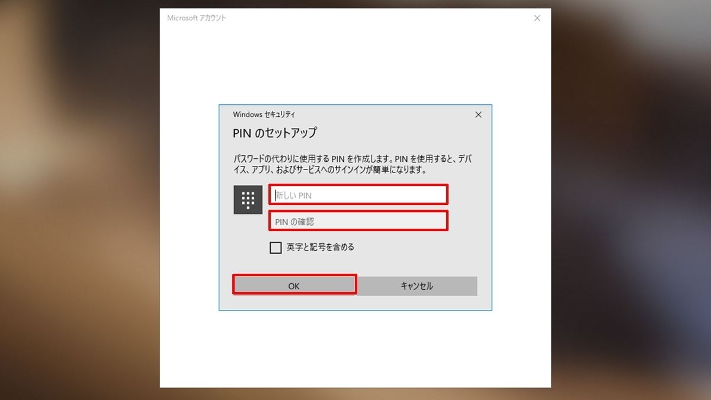Click the empty title bar of the Microsoft アカウント window

(x=378, y=18)
